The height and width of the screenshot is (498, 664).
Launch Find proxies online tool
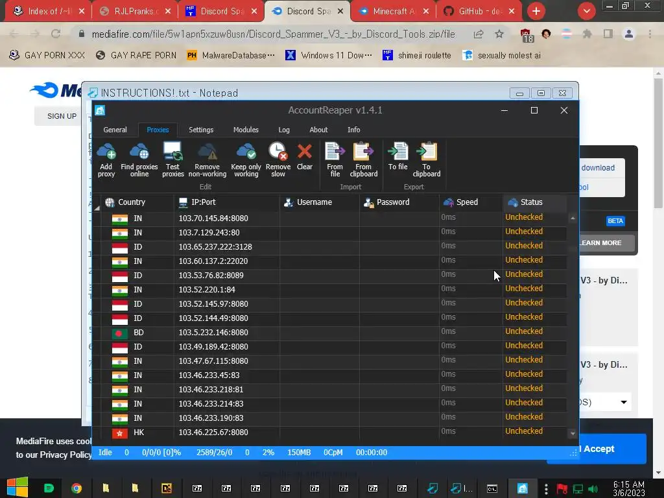click(139, 160)
